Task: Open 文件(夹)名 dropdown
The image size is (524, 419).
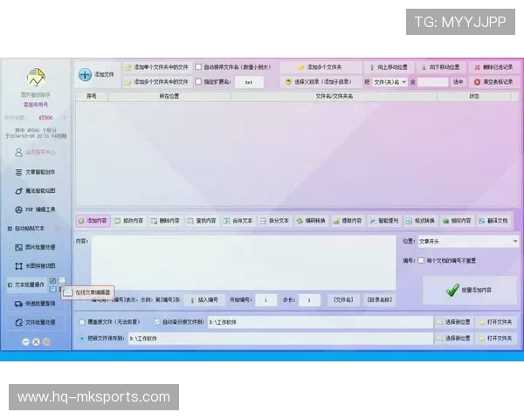Action: (x=390, y=82)
